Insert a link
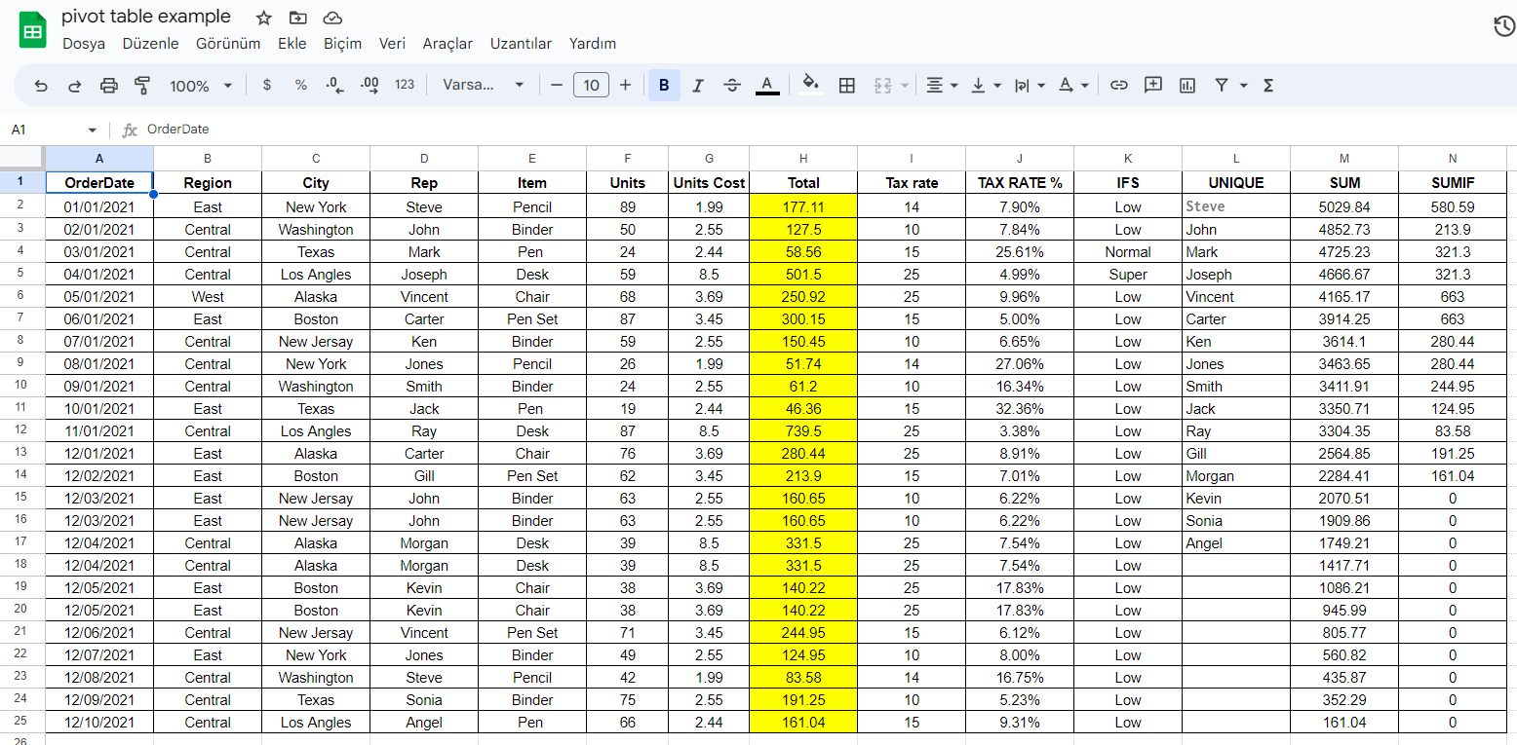This screenshot has height=745, width=1517. [1118, 85]
